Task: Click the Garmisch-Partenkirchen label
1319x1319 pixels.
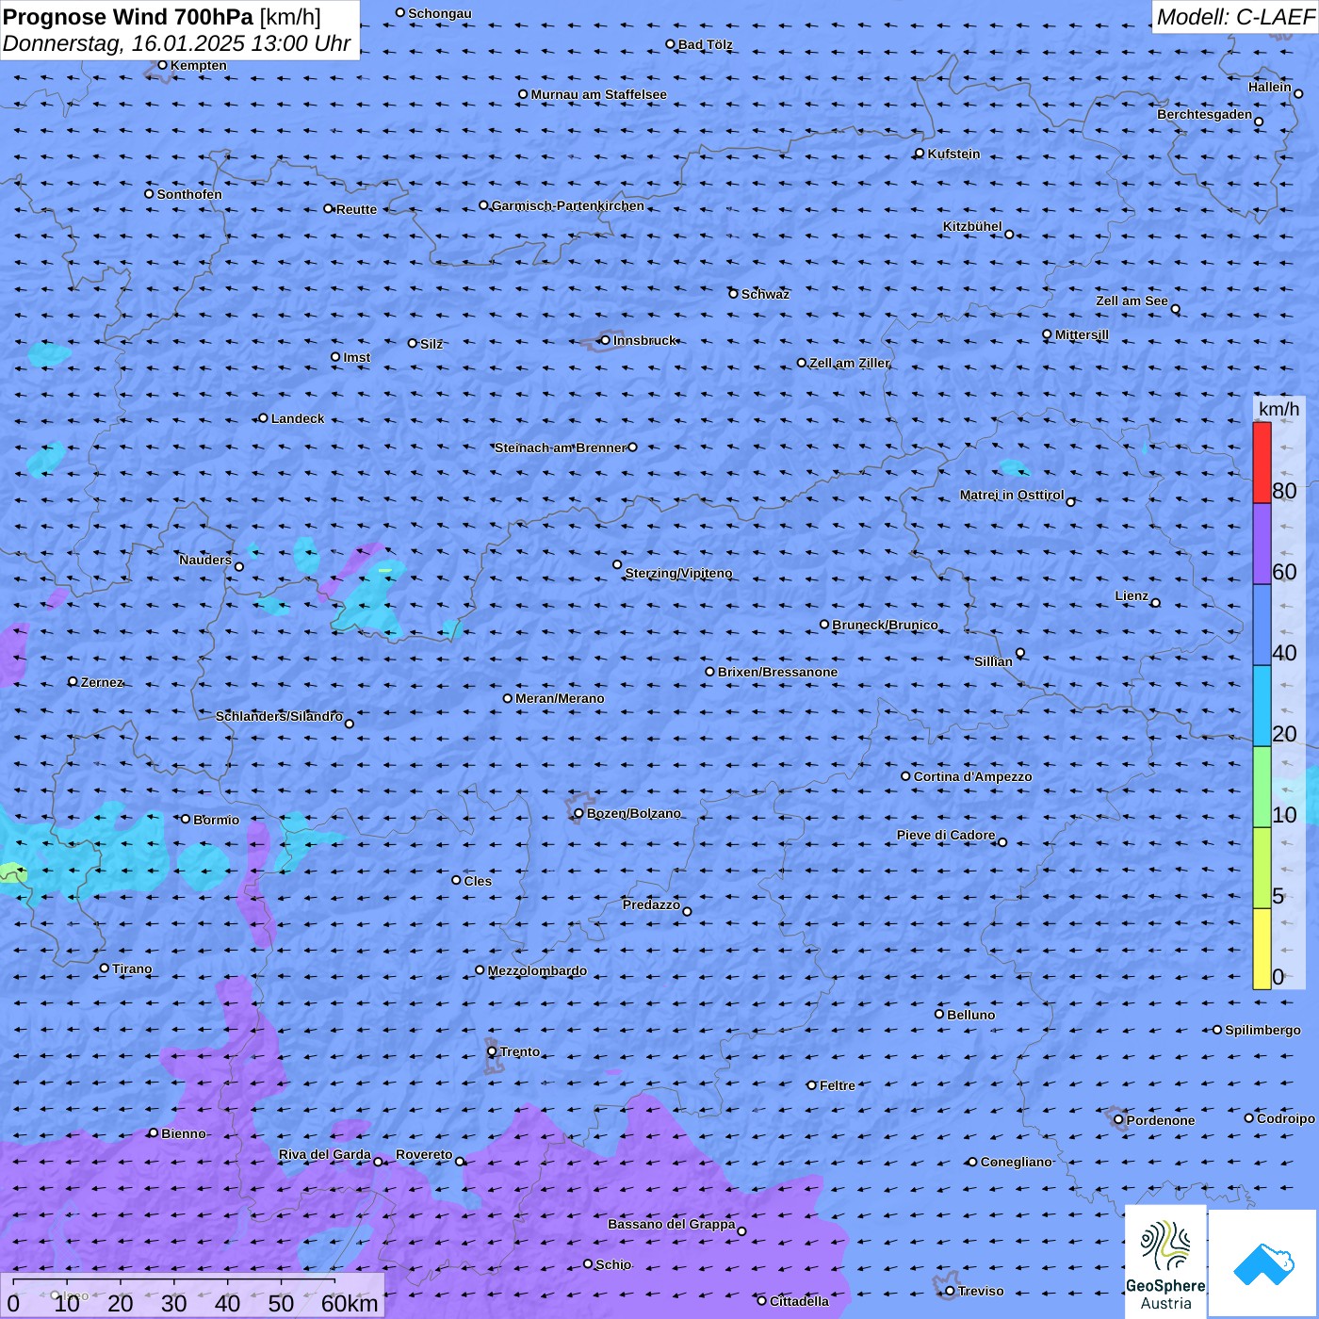Action: pyautogui.click(x=568, y=205)
